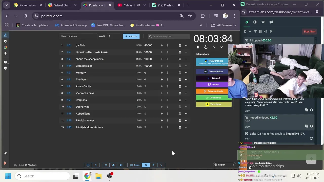The image size is (324, 182).
Task: Bookmark this page with the star icon
Action: [190, 16]
